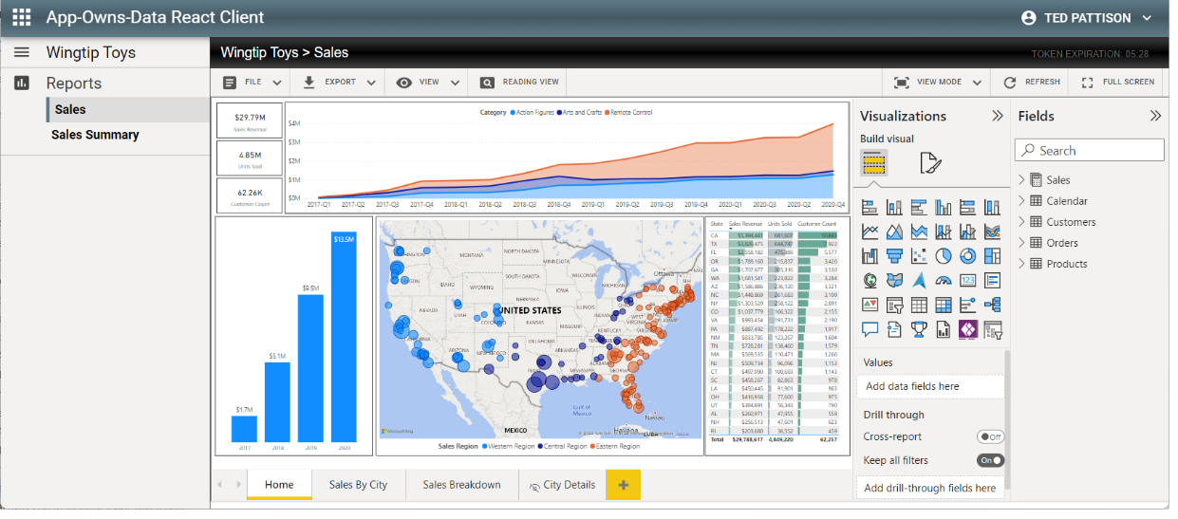This screenshot has height=519, width=1178.
Task: Open the app launcher grid icon
Action: [x=21, y=17]
